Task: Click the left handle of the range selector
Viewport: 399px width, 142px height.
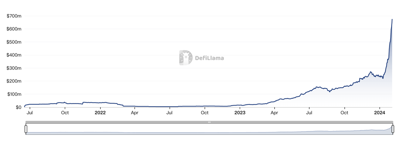Action: click(x=26, y=129)
